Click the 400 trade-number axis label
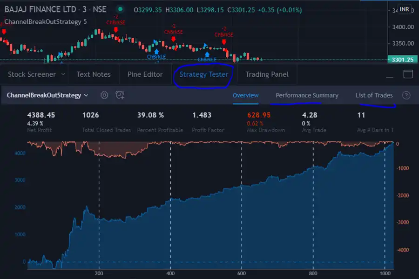This screenshot has height=279, width=419. pyautogui.click(x=170, y=273)
